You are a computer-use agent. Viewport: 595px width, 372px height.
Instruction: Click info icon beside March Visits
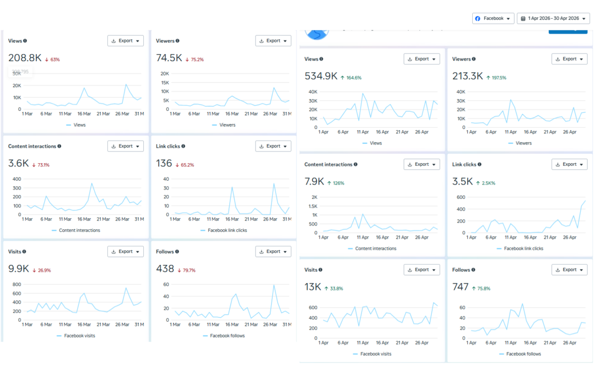click(24, 252)
